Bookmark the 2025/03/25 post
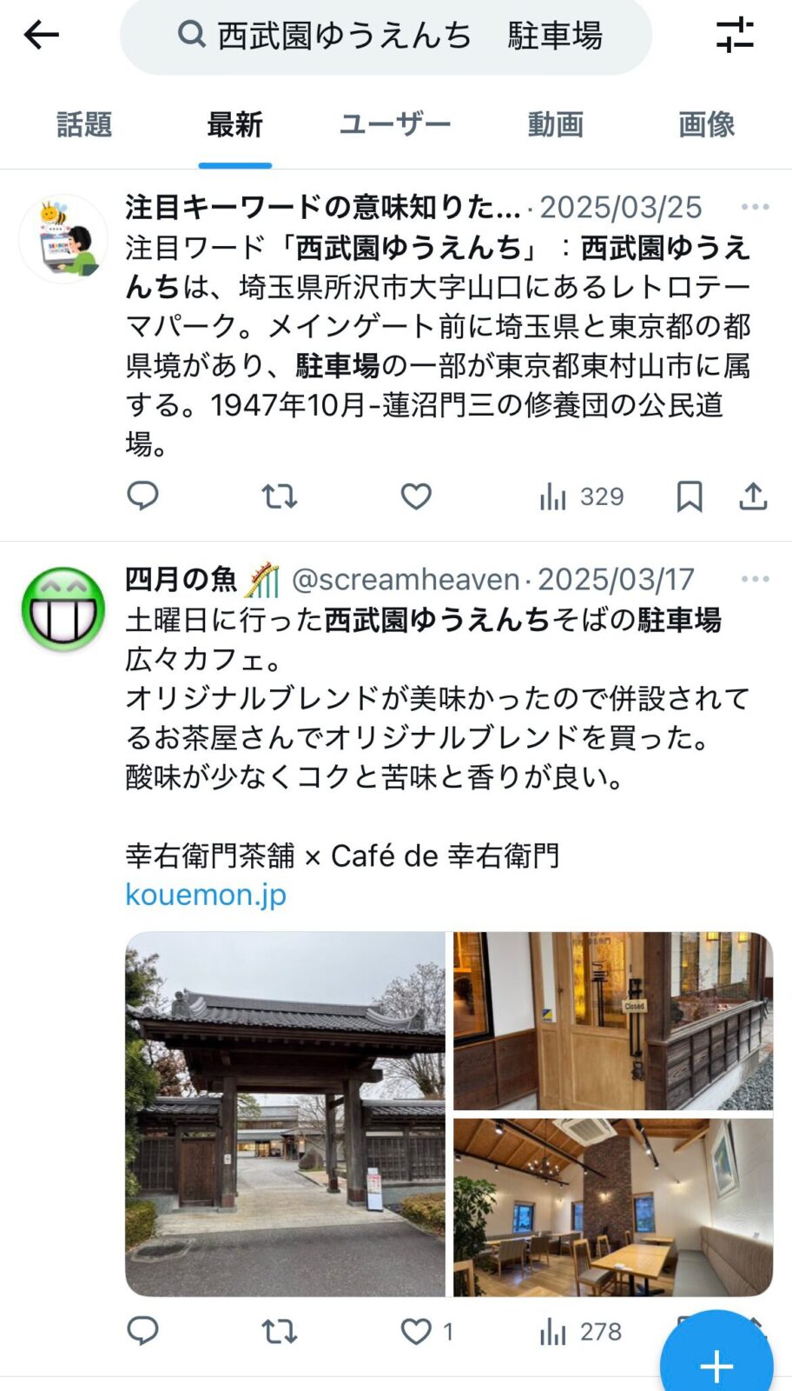The width and height of the screenshot is (792, 1391). click(x=690, y=496)
